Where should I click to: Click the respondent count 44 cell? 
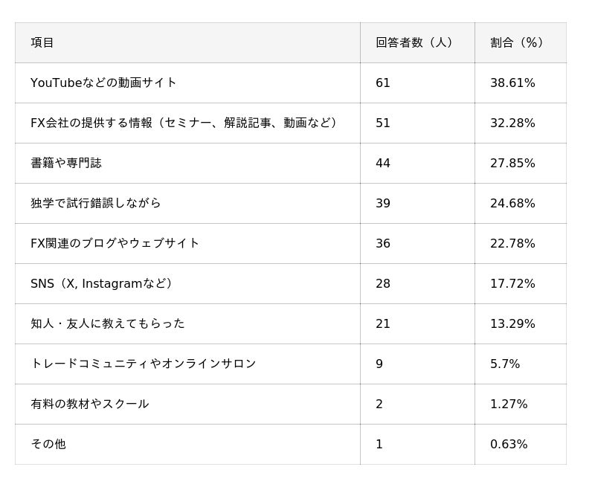point(383,163)
